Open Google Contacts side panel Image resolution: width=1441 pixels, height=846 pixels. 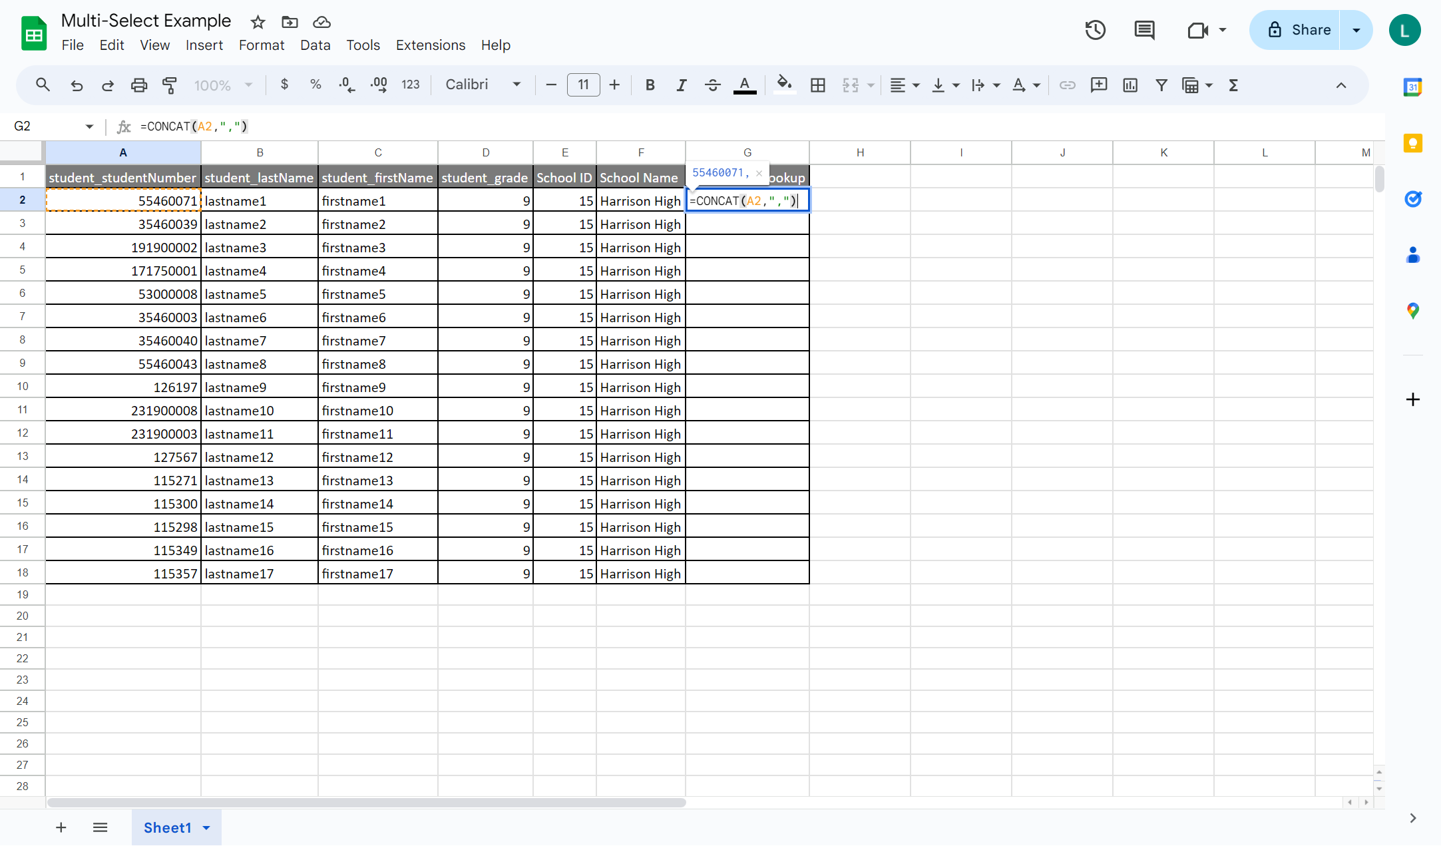coord(1413,255)
